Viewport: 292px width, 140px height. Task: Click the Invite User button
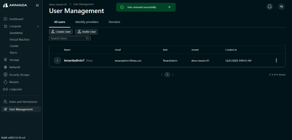(87, 32)
